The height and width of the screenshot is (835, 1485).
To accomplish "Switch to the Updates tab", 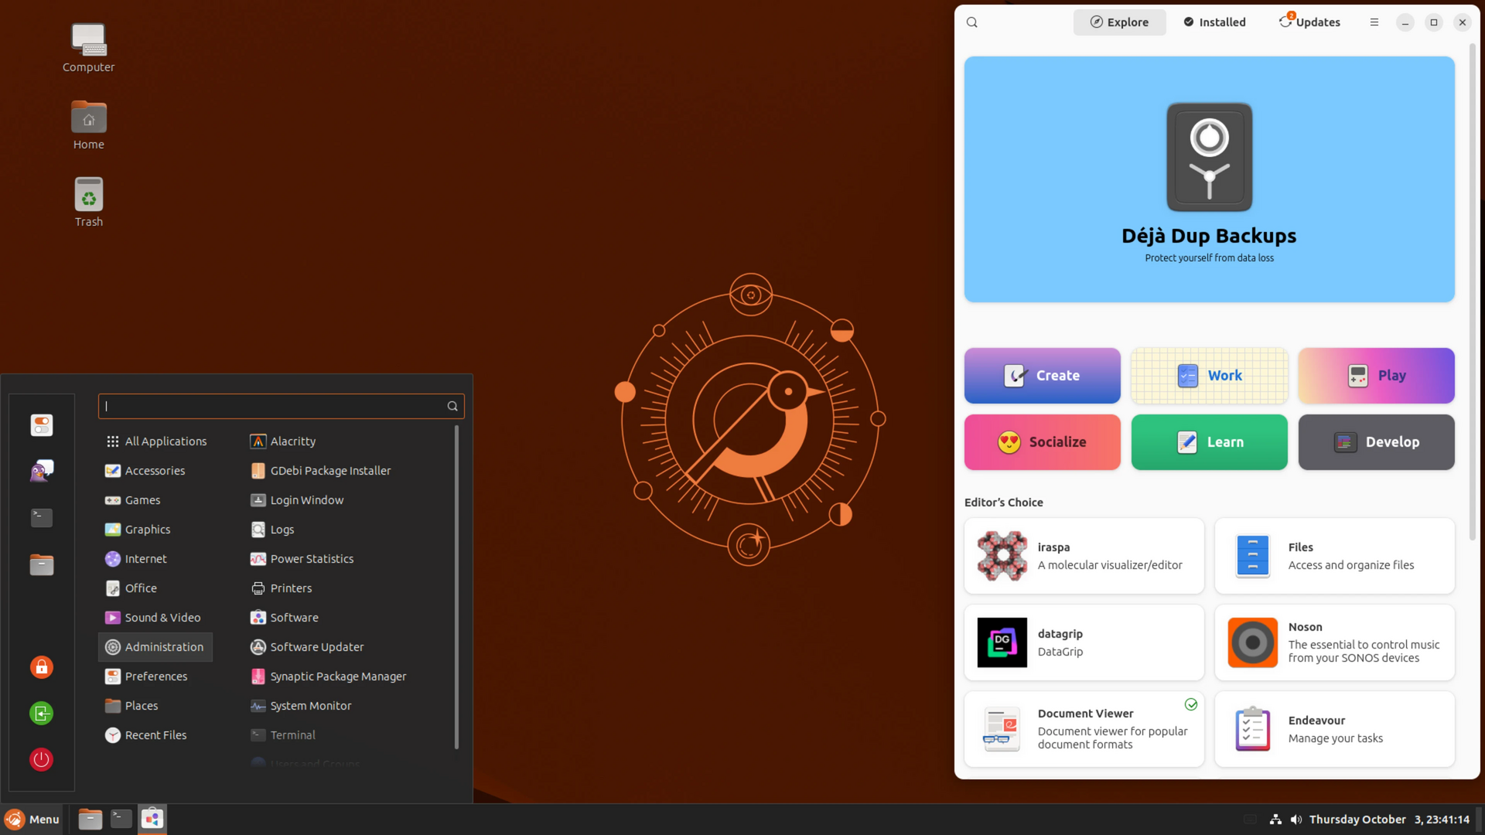I will (x=1309, y=22).
